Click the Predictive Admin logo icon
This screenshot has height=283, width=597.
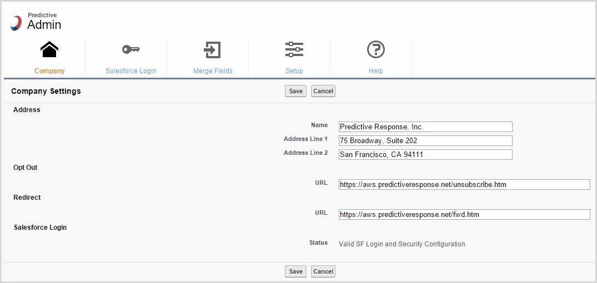[16, 23]
